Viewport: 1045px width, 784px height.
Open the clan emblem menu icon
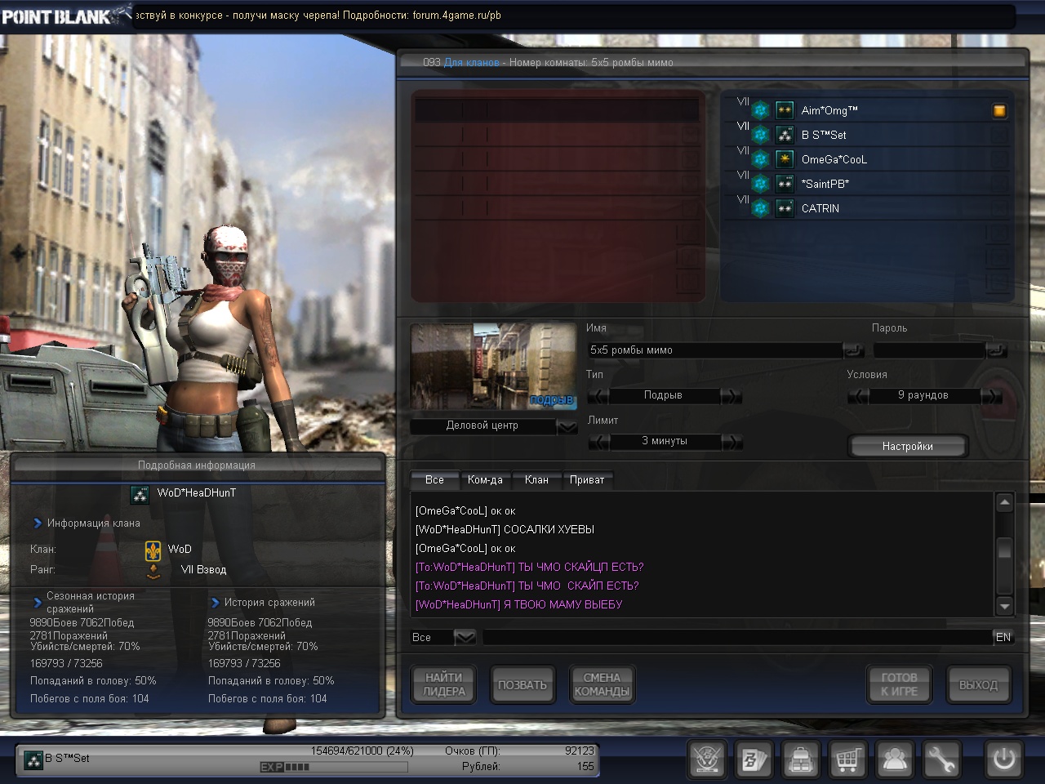point(706,759)
